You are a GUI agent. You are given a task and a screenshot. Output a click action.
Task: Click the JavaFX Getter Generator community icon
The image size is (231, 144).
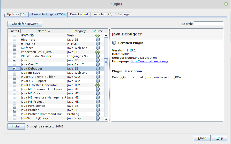pyautogui.click(x=98, y=85)
